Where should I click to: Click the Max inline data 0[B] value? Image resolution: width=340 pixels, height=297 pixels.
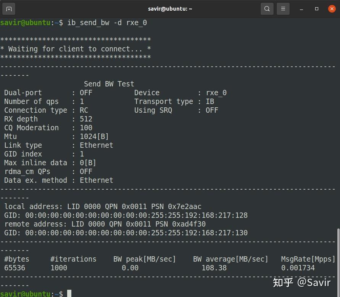coord(88,163)
